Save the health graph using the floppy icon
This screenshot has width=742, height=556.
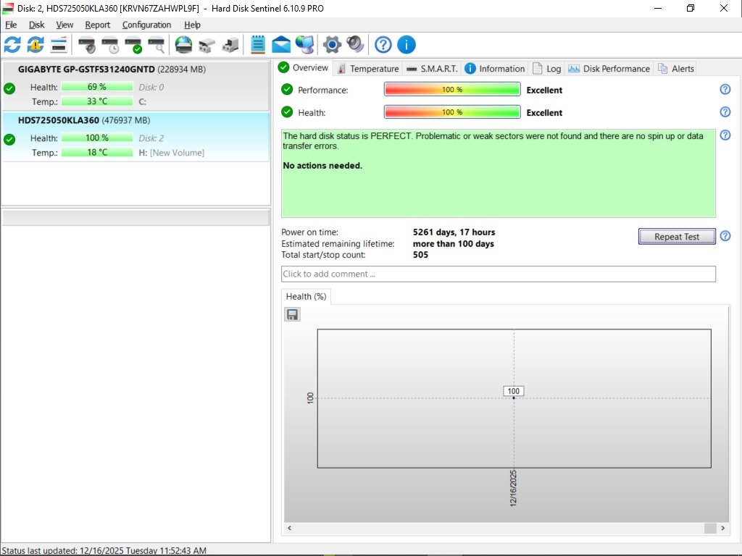pos(292,314)
